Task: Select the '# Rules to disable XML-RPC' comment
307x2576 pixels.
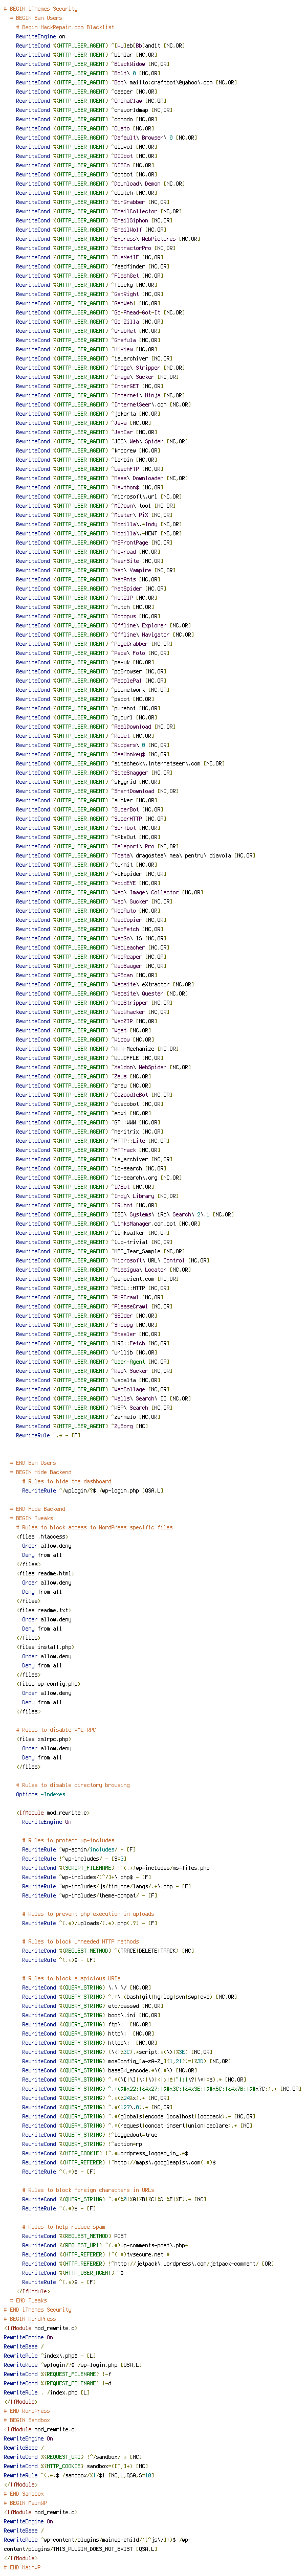Action: 57,1730
